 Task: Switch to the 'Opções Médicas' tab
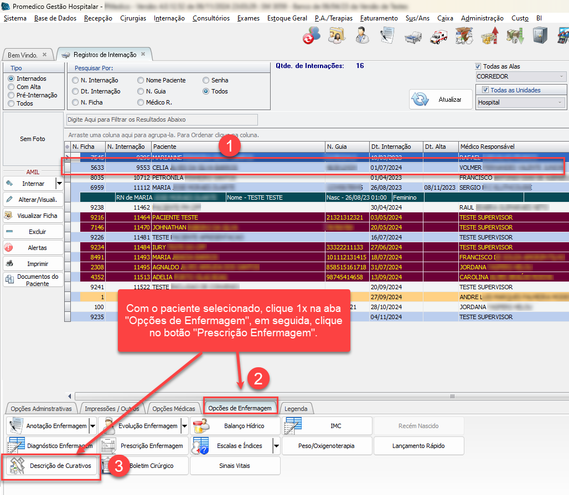(173, 409)
